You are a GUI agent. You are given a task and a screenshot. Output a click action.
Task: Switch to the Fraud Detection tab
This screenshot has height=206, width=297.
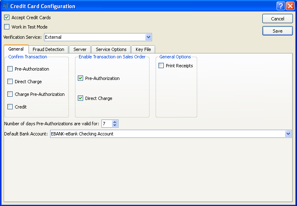[x=48, y=49]
